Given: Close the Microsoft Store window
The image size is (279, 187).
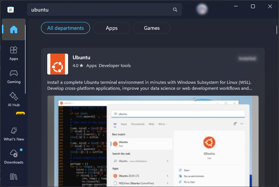Looking at the screenshot, I should click(x=270, y=6).
